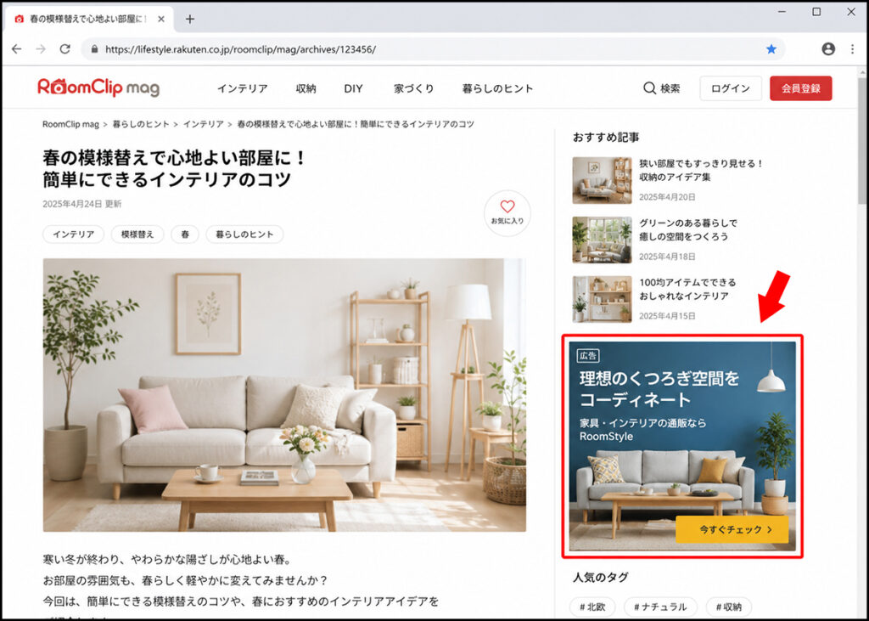Click the red 会員登録 button
This screenshot has height=621, width=869.
point(801,88)
